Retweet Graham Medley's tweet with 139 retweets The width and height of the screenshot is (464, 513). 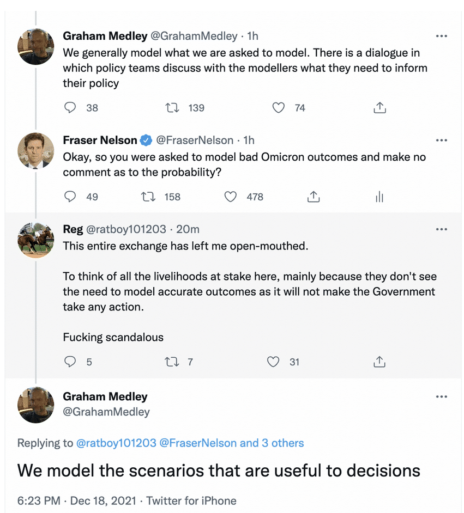coord(172,108)
